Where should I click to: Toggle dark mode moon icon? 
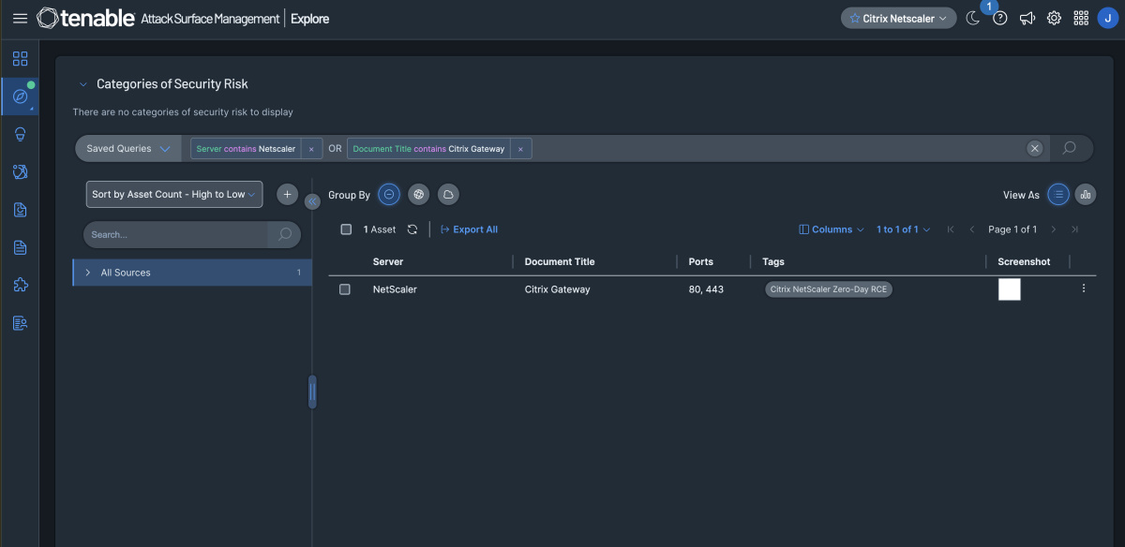click(973, 18)
